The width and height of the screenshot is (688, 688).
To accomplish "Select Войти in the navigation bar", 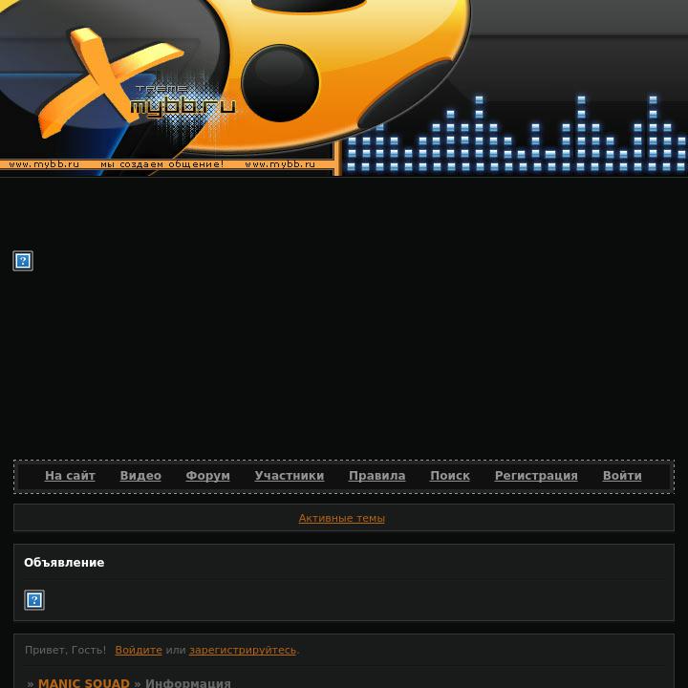I will click(x=622, y=476).
